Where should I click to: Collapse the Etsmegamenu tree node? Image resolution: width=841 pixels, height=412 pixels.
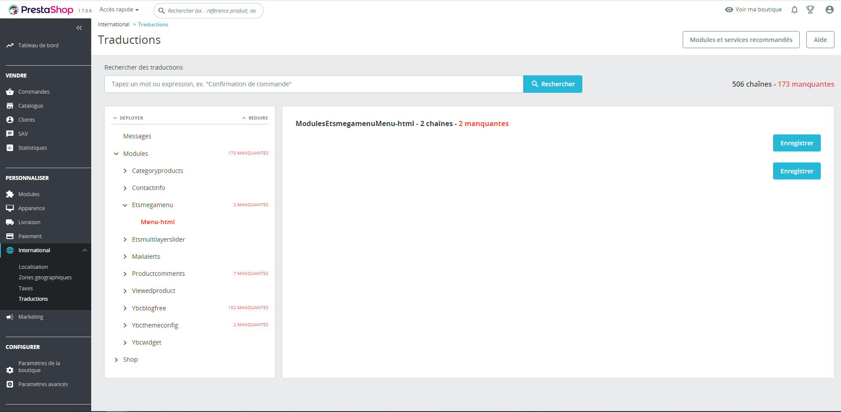point(125,205)
